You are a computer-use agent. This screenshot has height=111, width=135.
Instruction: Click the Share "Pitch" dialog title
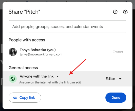tap(24, 12)
